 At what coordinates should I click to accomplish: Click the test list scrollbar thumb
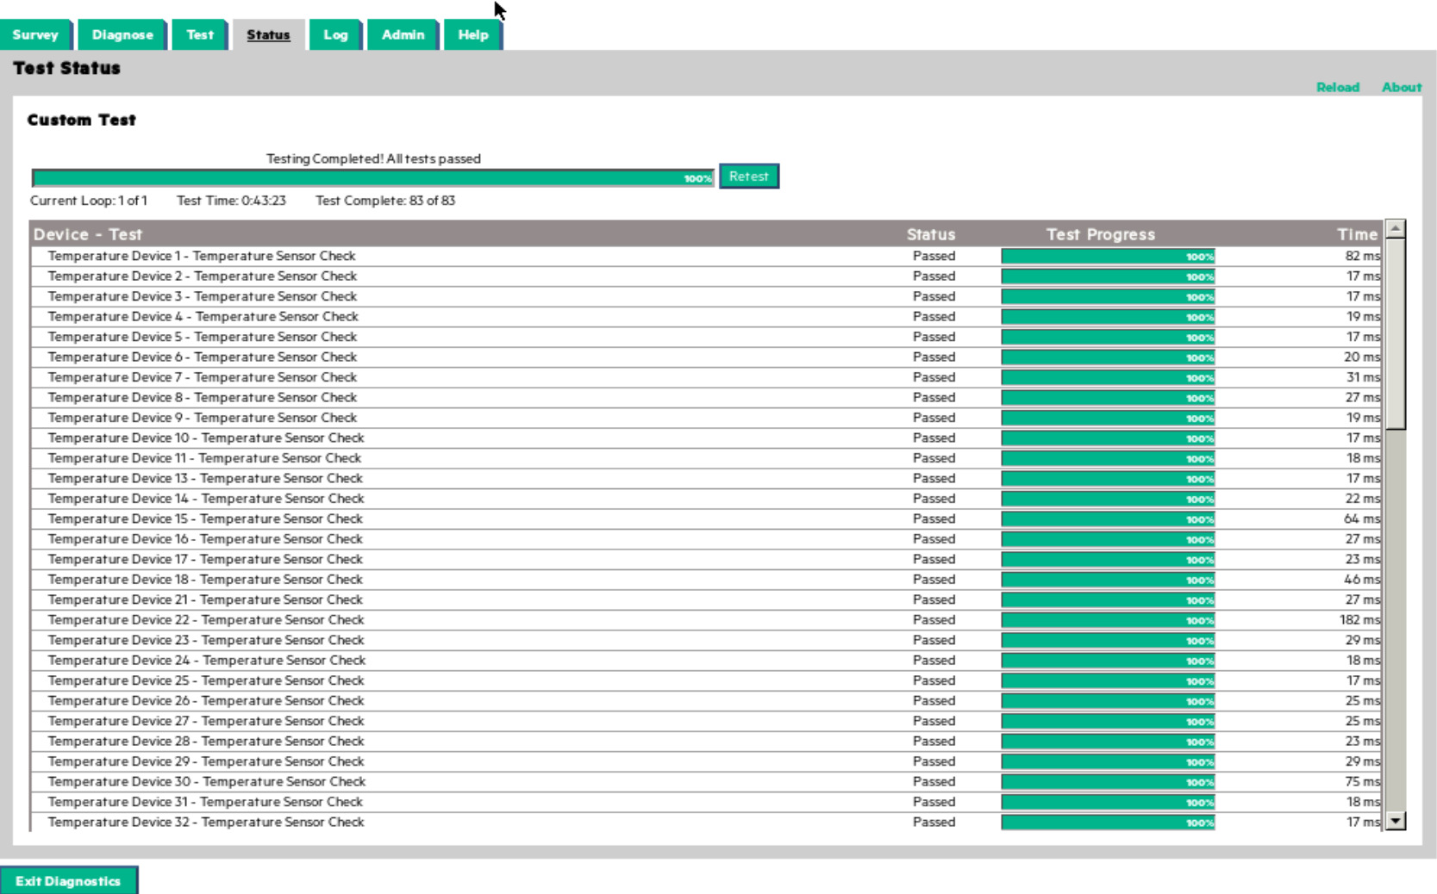(x=1396, y=333)
